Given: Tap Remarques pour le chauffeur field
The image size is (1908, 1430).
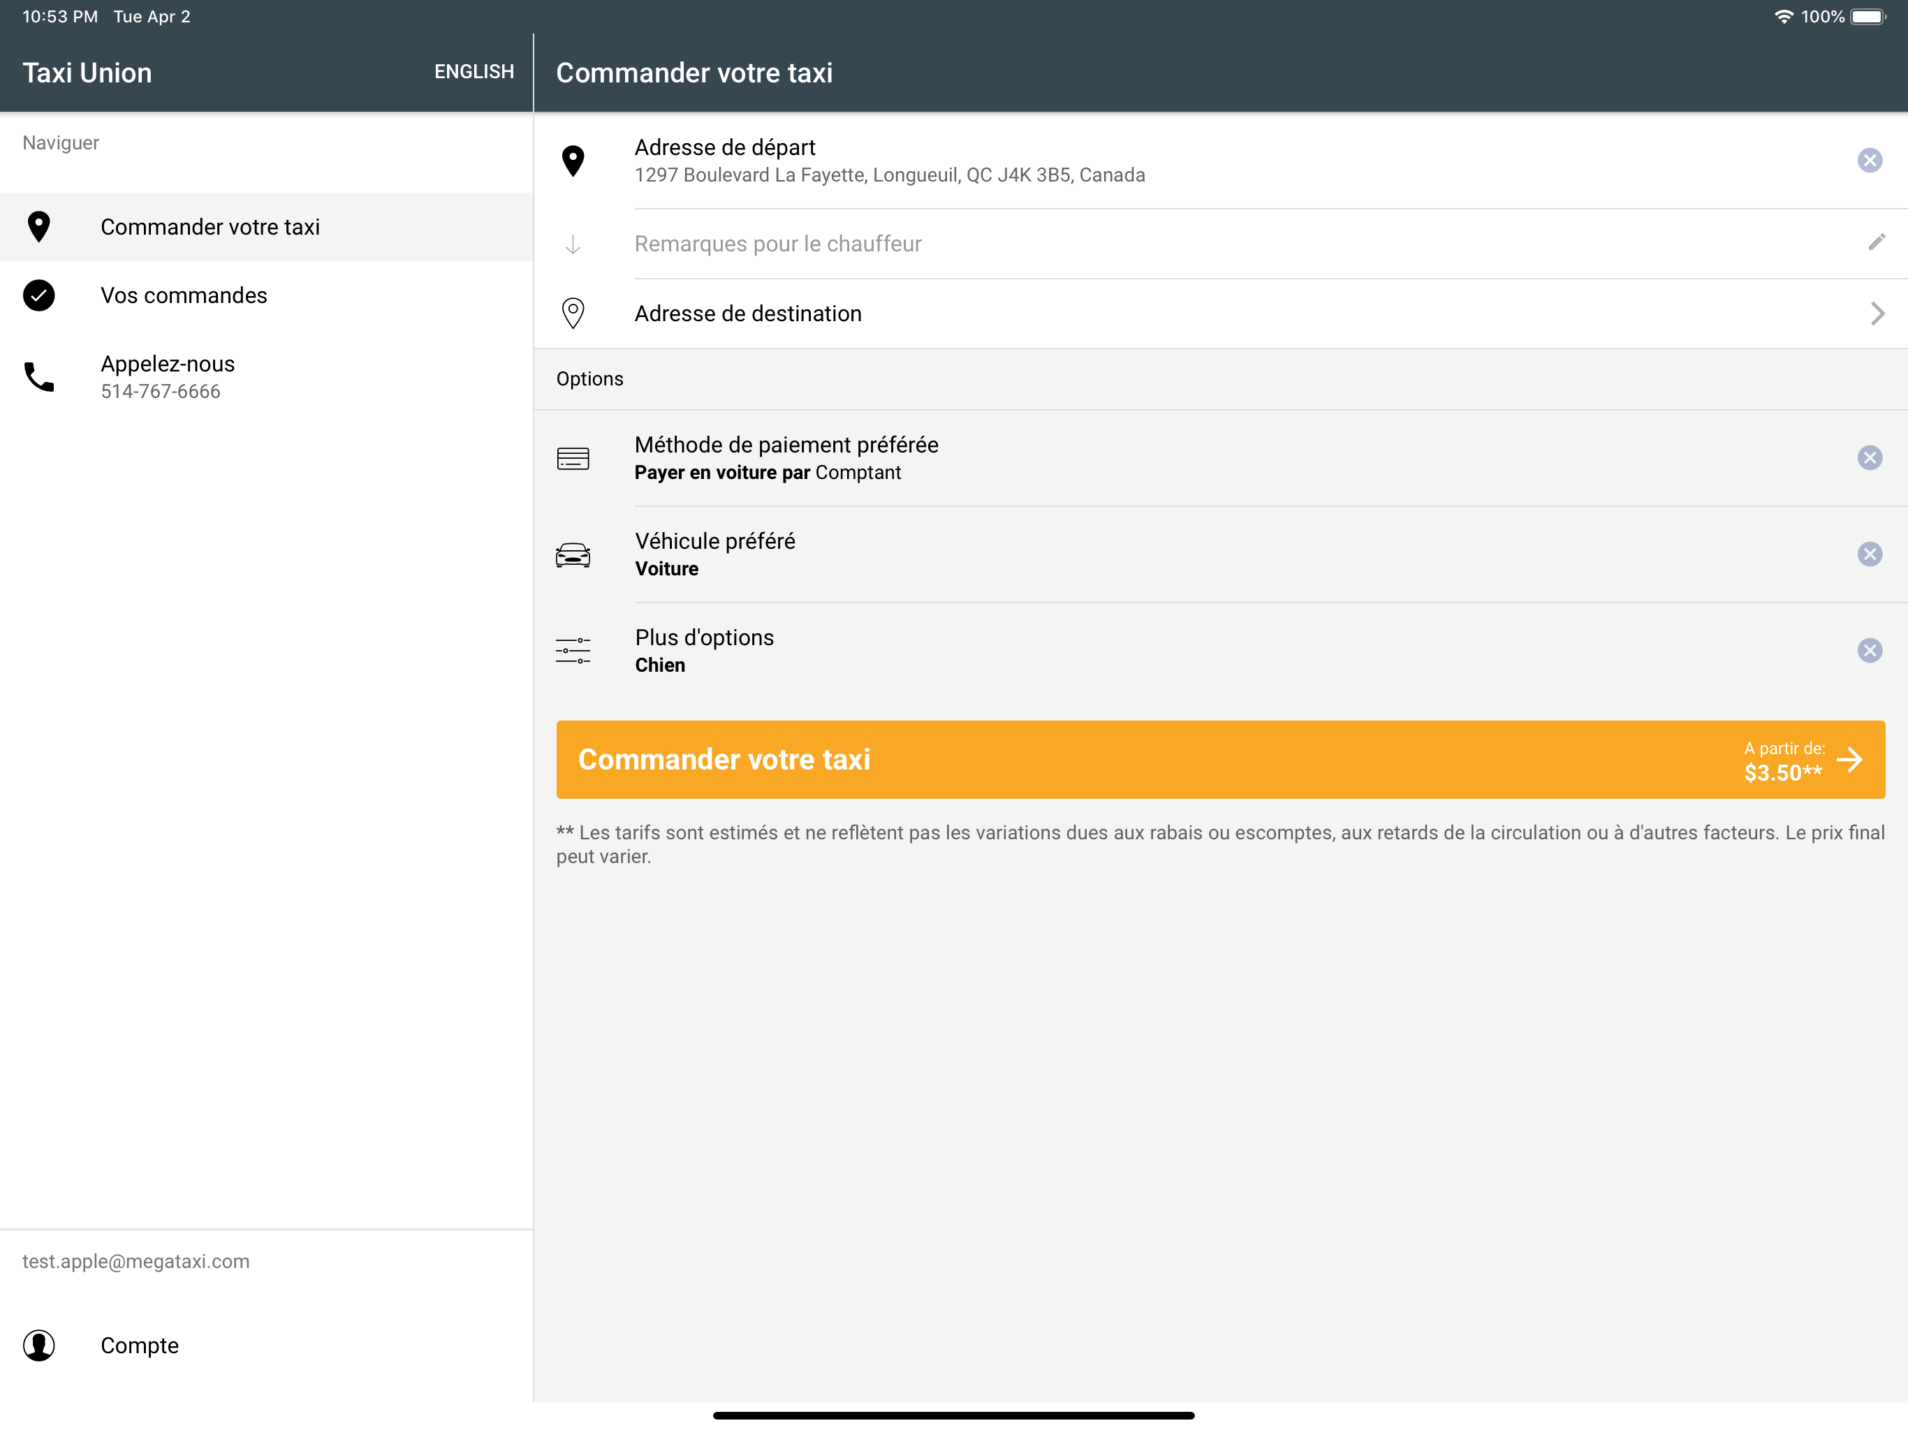Looking at the screenshot, I should (1221, 243).
